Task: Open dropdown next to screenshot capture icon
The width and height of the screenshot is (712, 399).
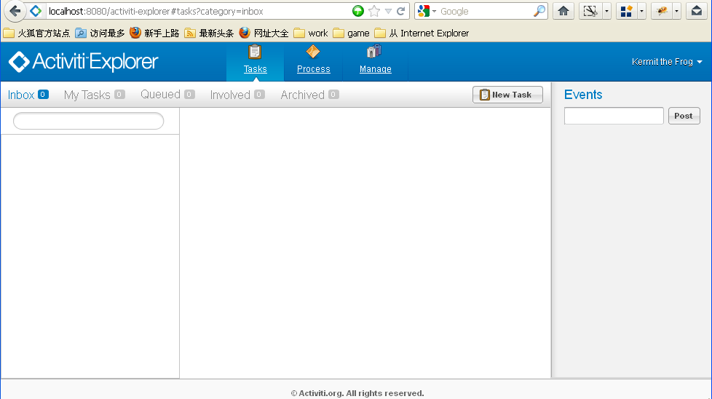Action: point(606,11)
